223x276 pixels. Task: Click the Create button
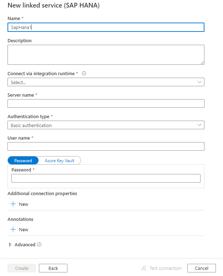tap(22, 268)
